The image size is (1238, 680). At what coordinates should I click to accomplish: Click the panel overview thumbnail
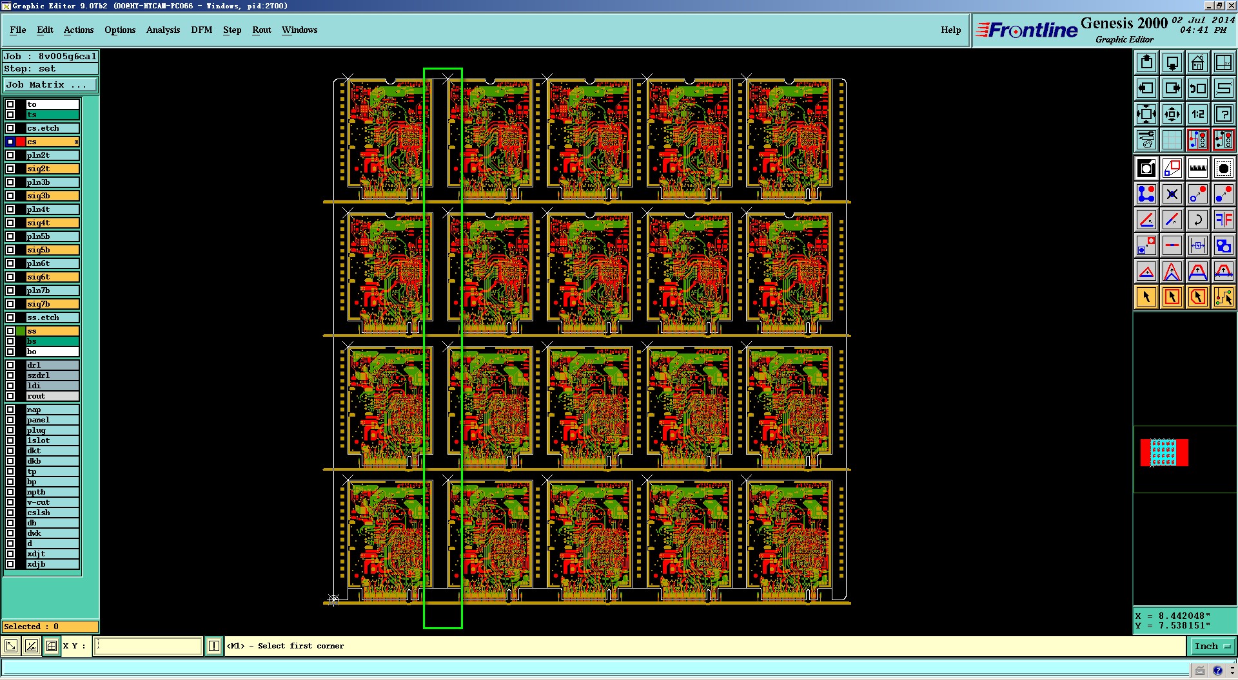click(x=1164, y=453)
